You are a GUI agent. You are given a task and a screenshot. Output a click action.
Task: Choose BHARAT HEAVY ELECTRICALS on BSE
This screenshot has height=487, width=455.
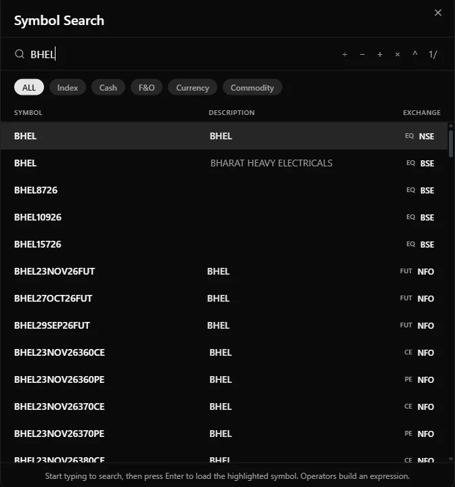point(224,163)
